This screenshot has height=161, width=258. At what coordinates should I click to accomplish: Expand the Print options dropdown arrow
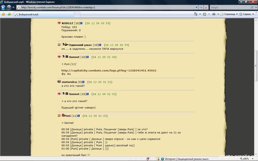pyautogui.click(x=218, y=14)
